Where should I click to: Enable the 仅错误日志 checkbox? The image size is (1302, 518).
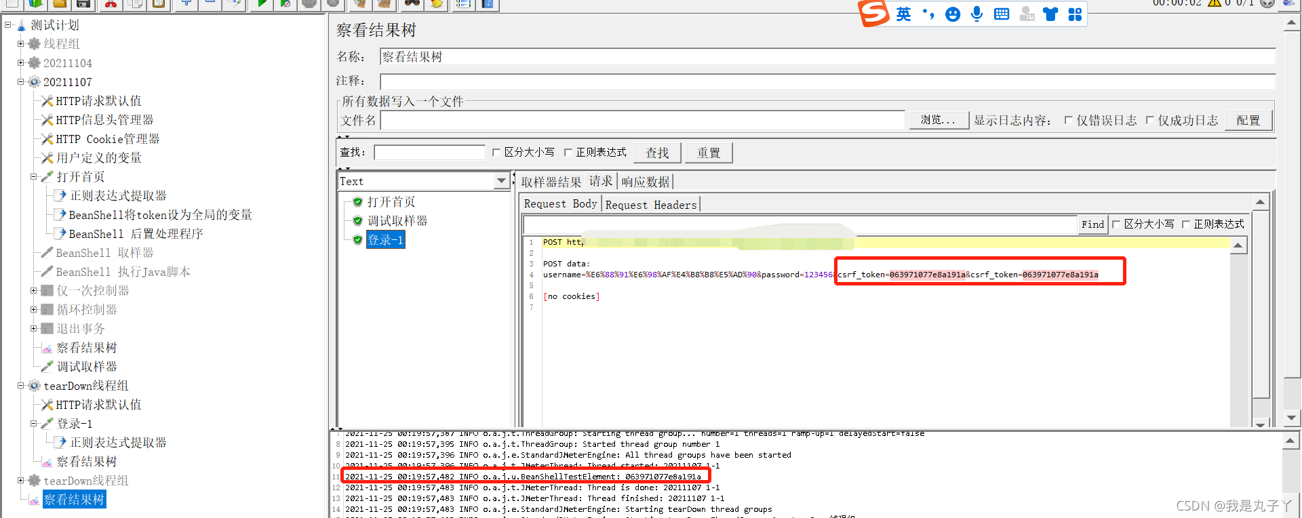click(x=1069, y=121)
